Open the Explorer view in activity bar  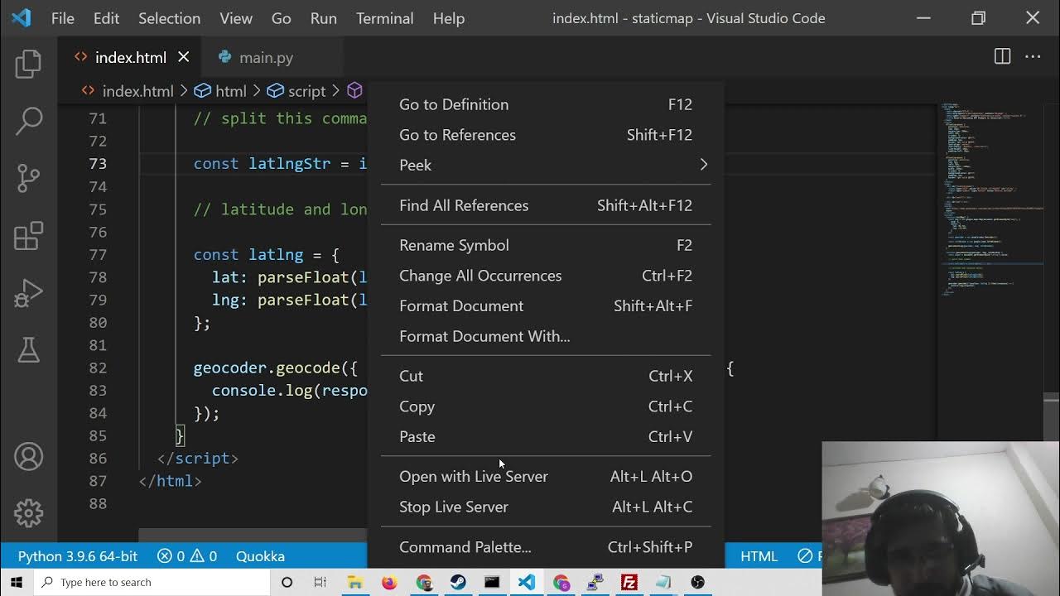28,64
